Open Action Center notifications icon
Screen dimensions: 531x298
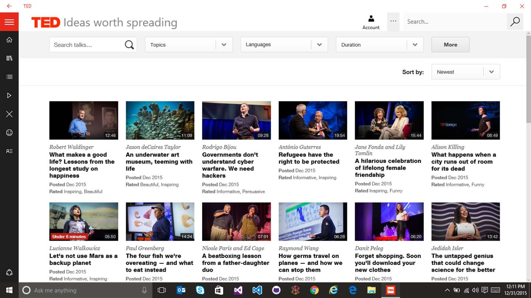(485, 290)
